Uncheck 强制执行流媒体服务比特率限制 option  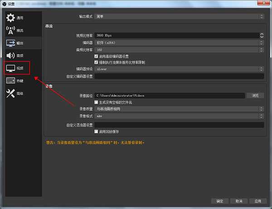point(96,62)
